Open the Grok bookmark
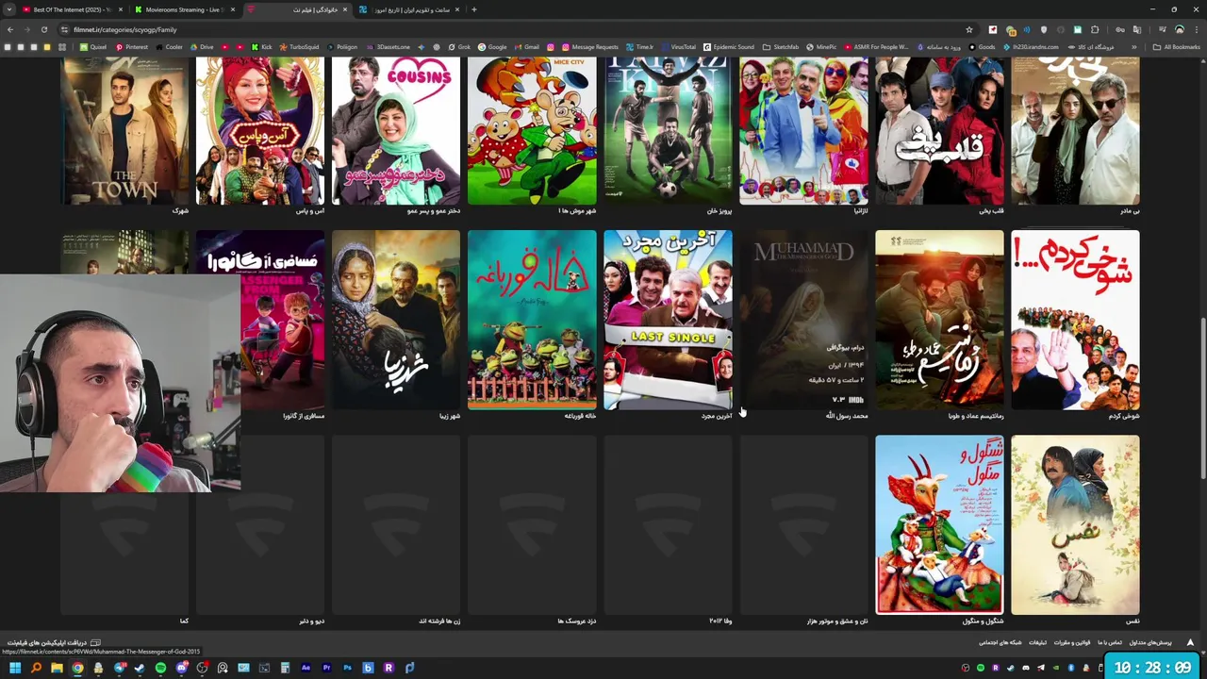Image resolution: width=1207 pixels, height=679 pixels. (x=459, y=47)
